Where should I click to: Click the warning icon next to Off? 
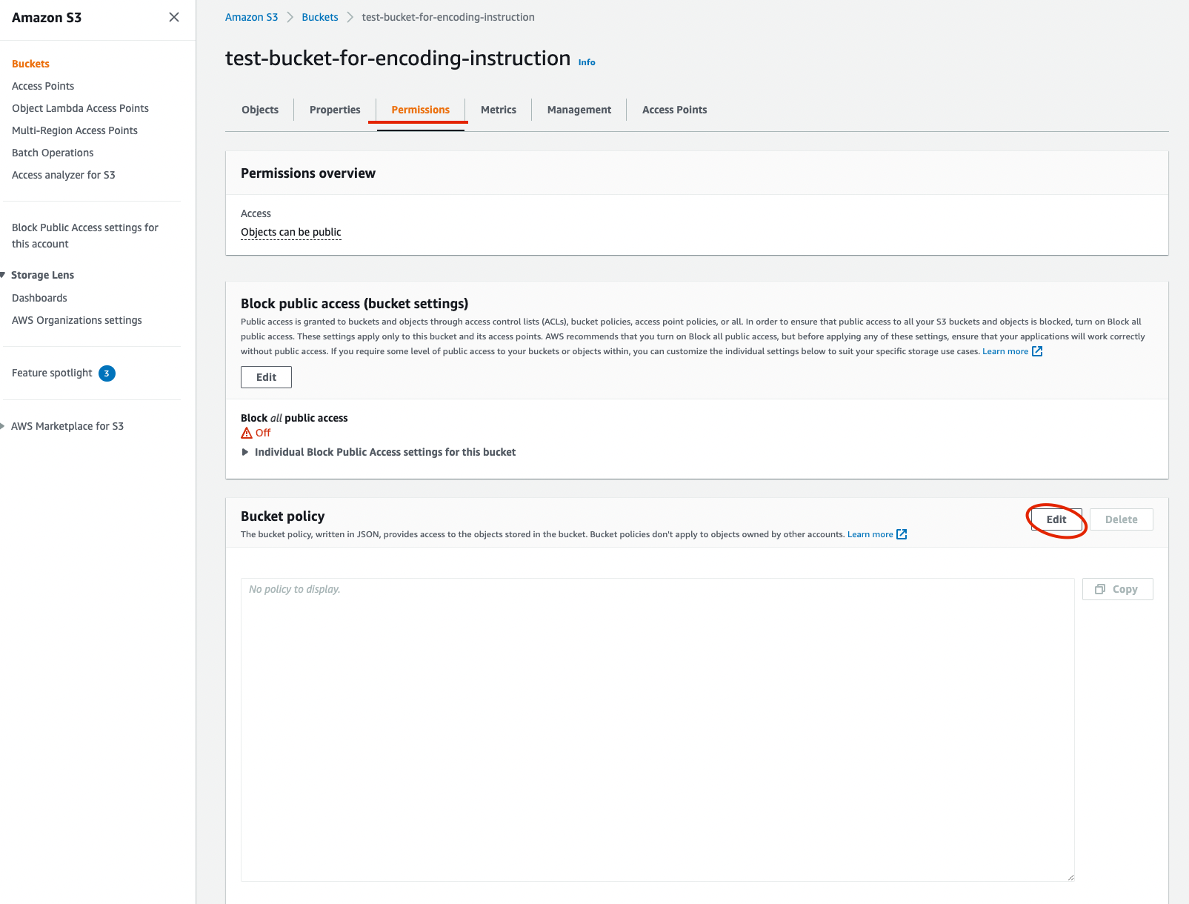click(x=247, y=433)
